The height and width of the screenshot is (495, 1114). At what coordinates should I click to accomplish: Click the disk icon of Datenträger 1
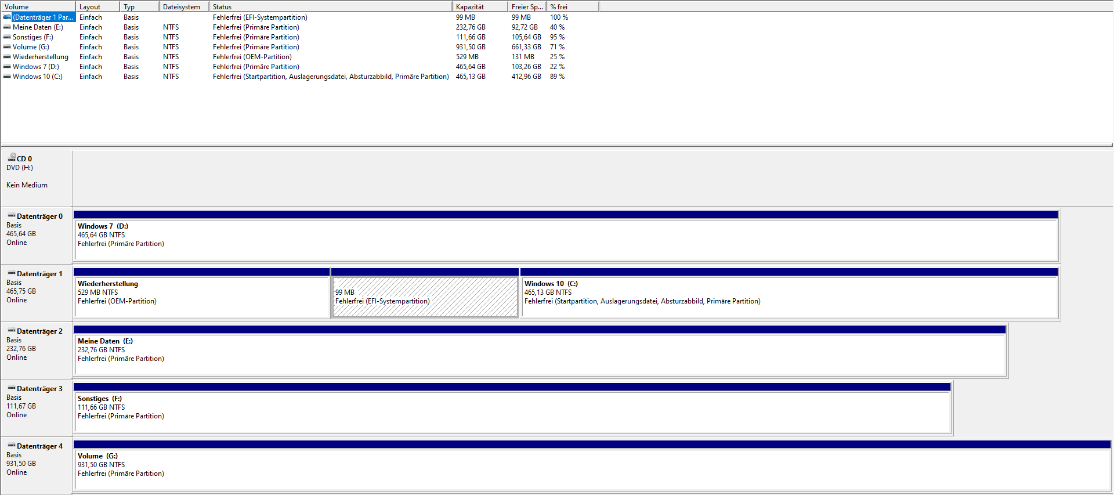(12, 273)
